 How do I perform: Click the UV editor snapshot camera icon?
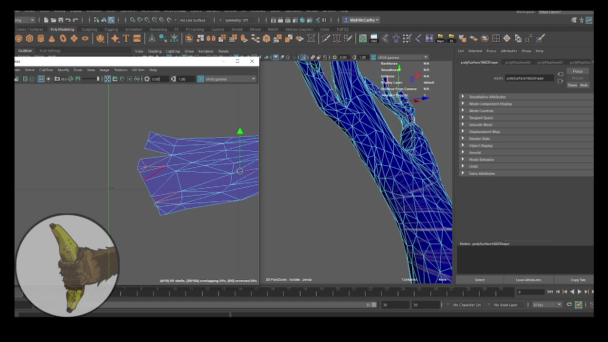(x=57, y=79)
